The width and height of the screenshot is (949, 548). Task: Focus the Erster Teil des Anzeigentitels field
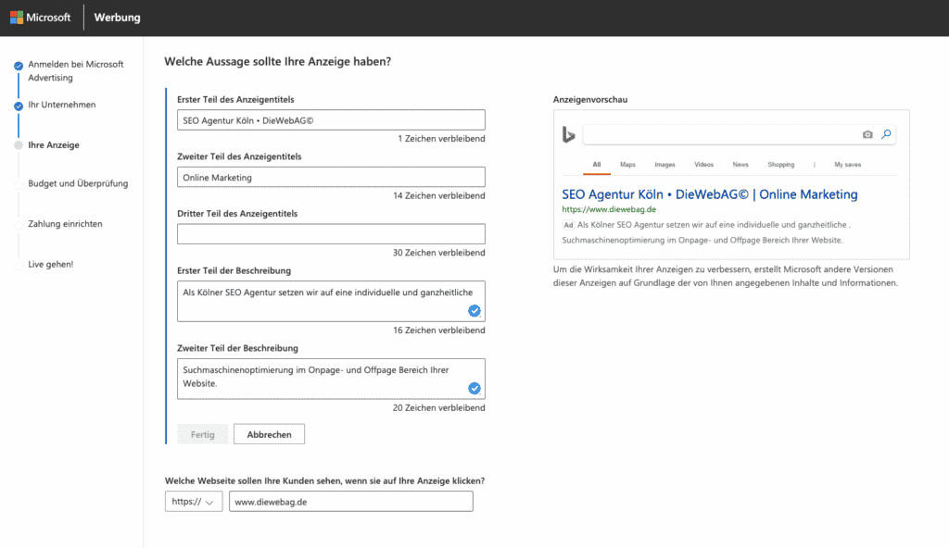click(331, 119)
